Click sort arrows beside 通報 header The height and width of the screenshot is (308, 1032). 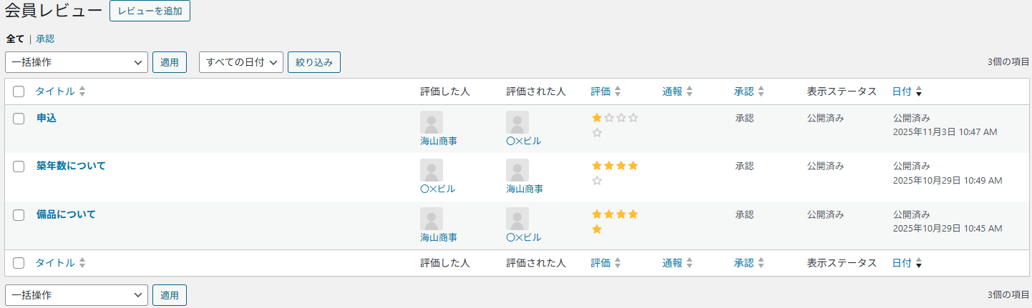[690, 91]
